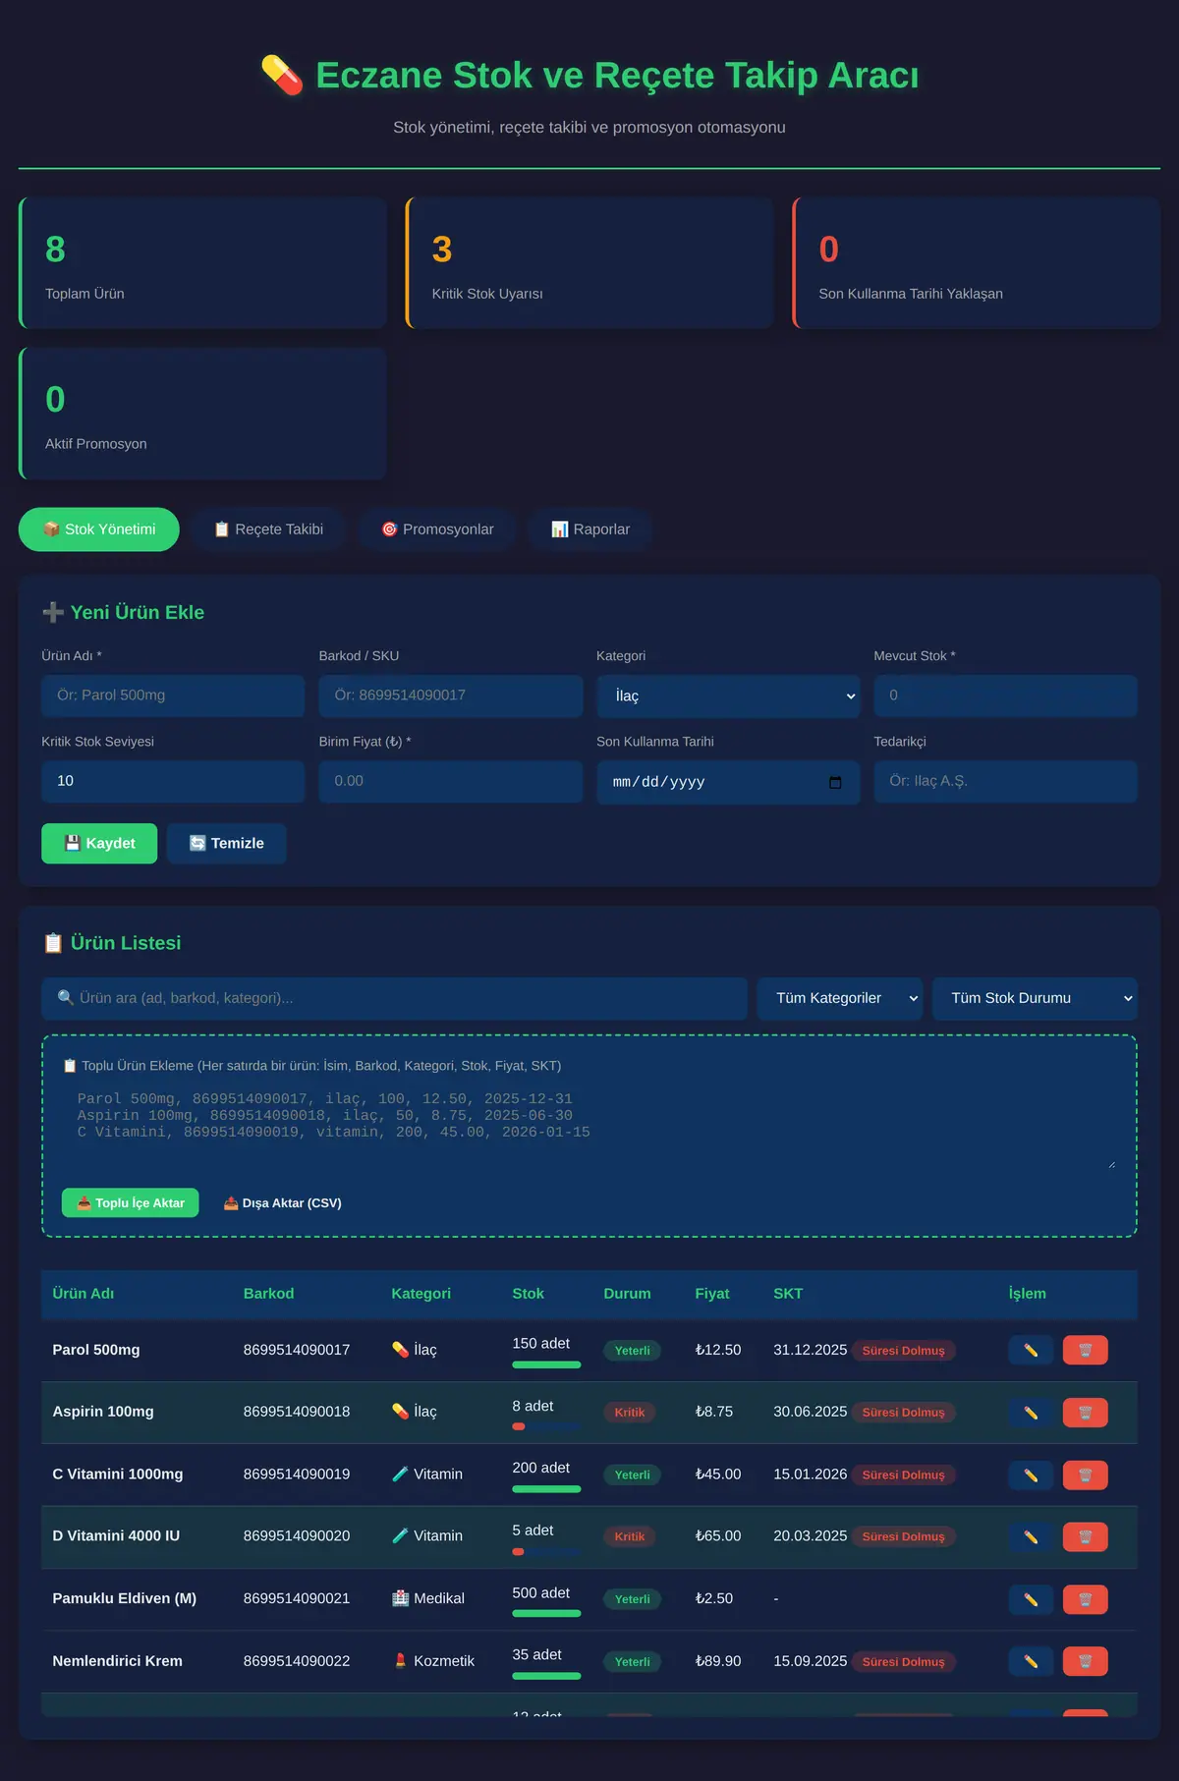Click barcode 8699514090021

[297, 1599]
